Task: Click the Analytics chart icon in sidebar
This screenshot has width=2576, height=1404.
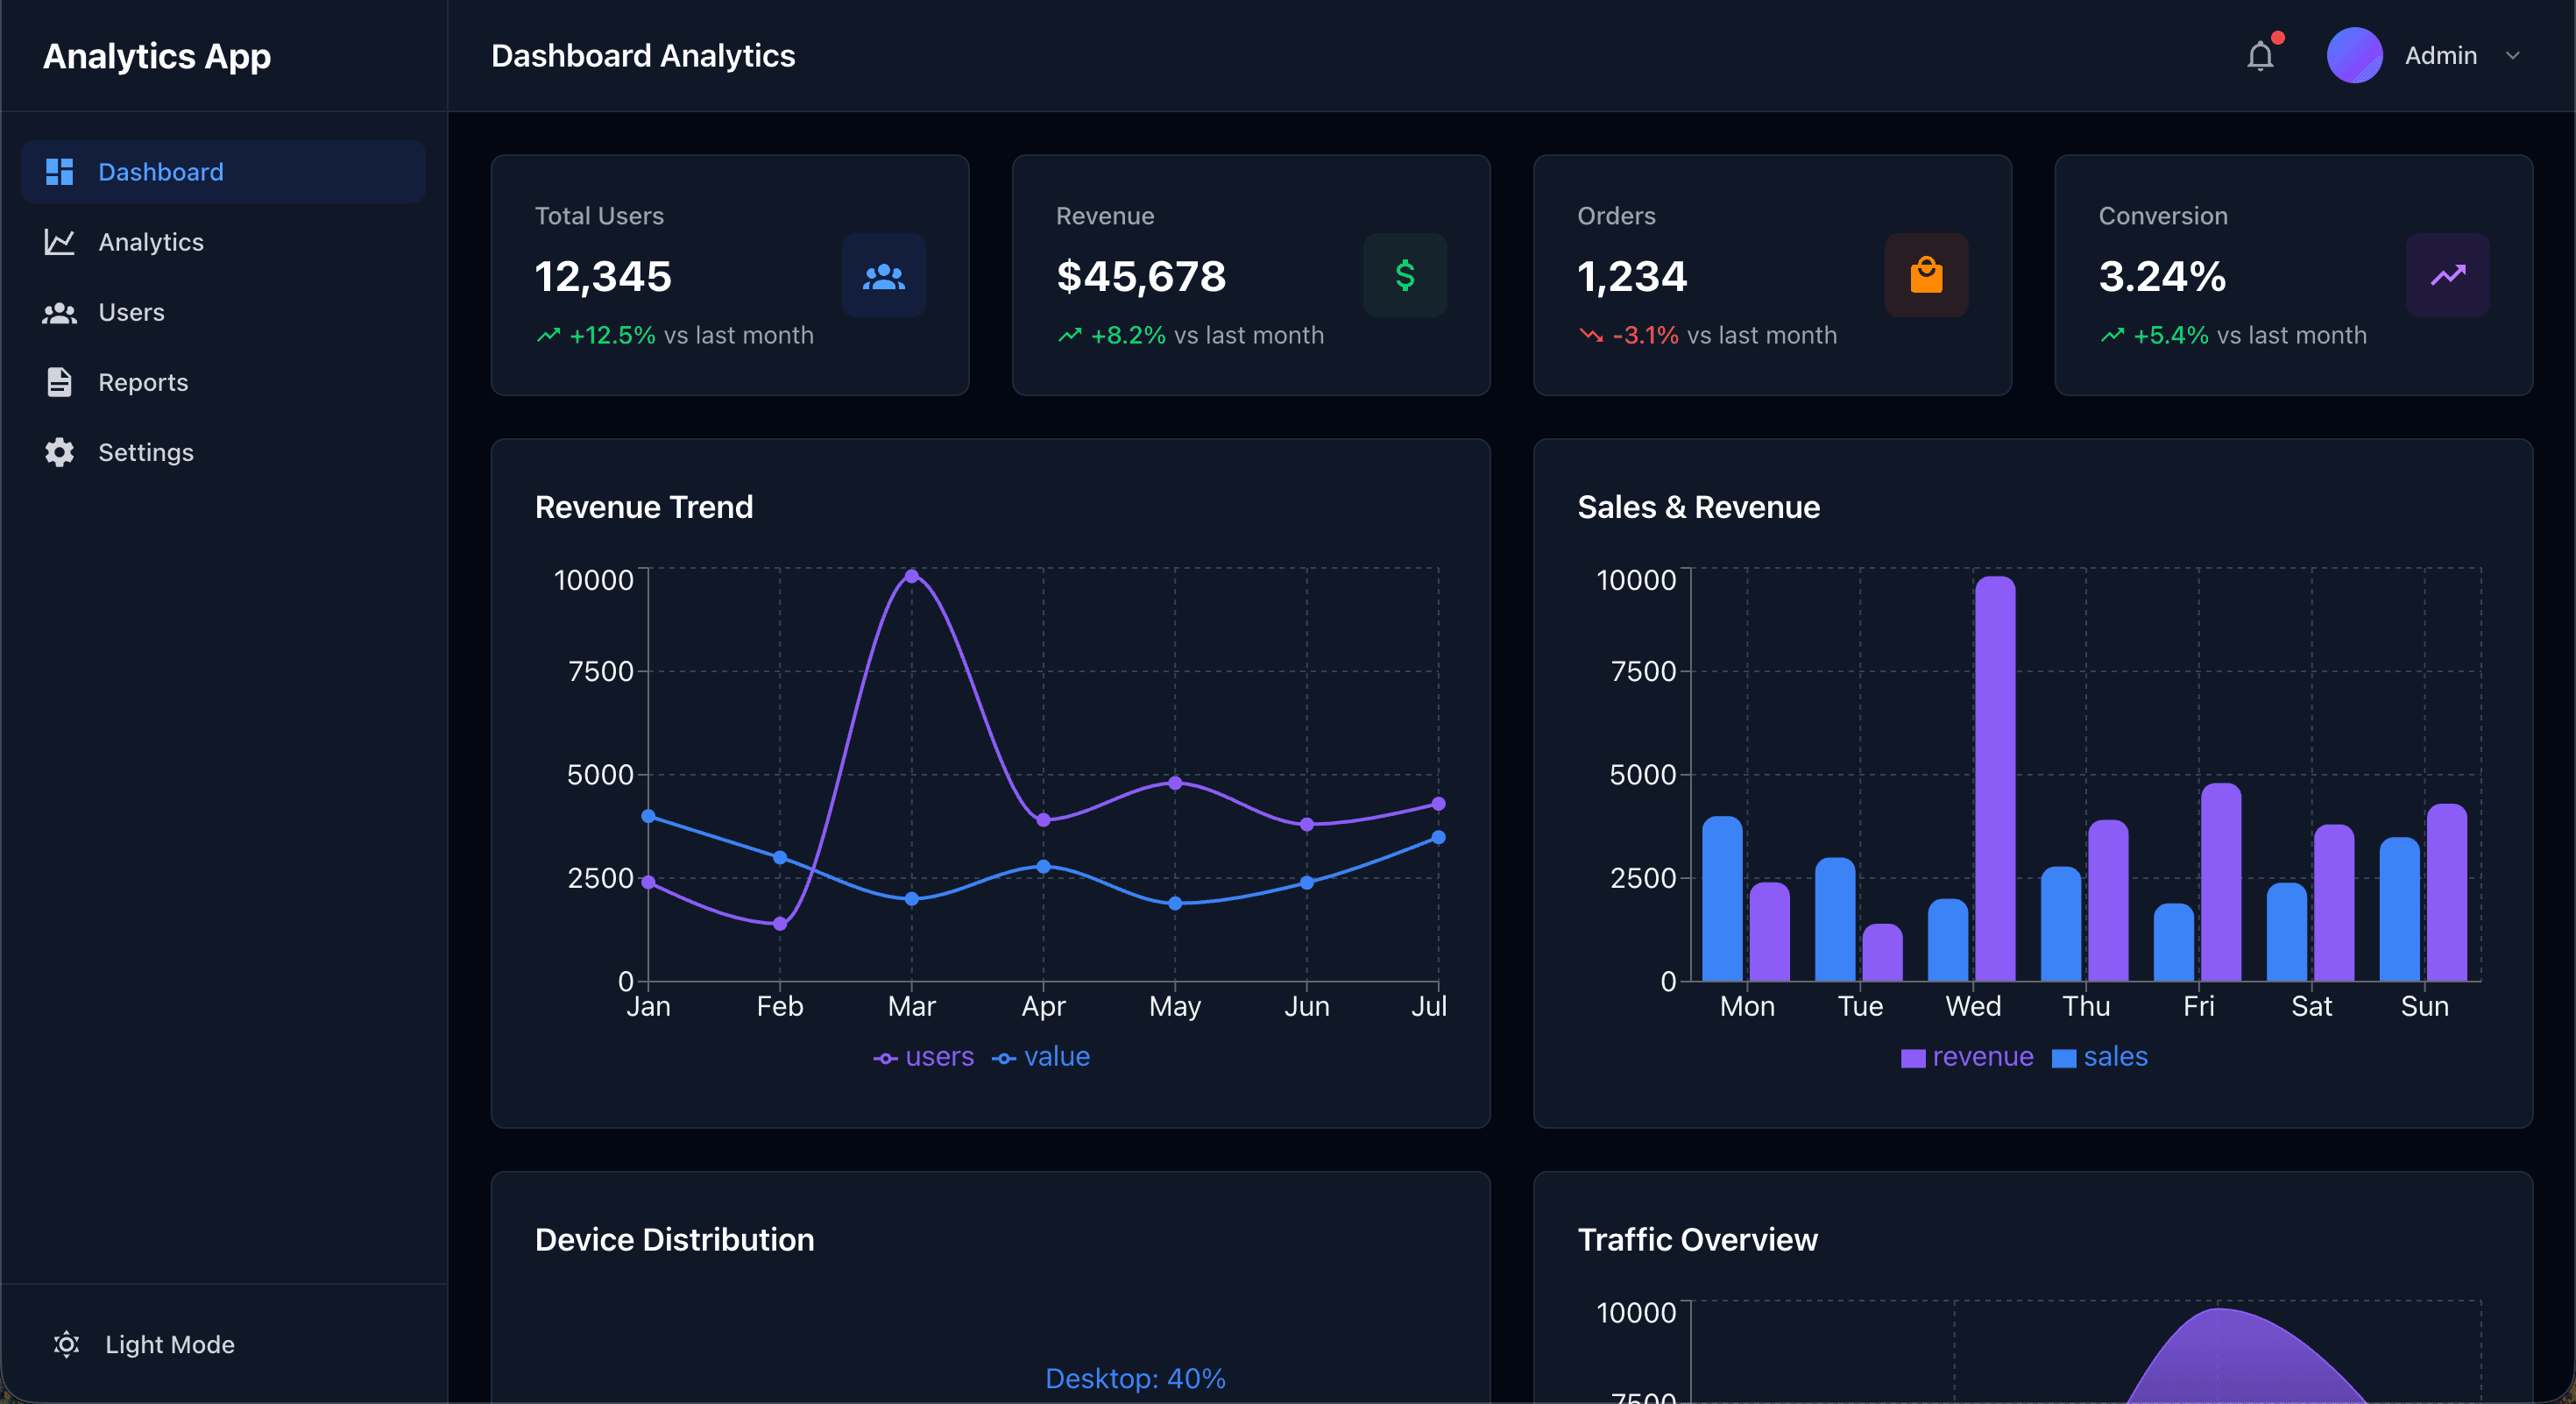Action: pyautogui.click(x=60, y=242)
